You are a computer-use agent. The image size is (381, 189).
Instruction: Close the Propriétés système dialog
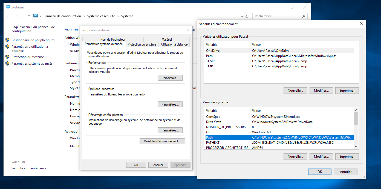[x=188, y=30]
